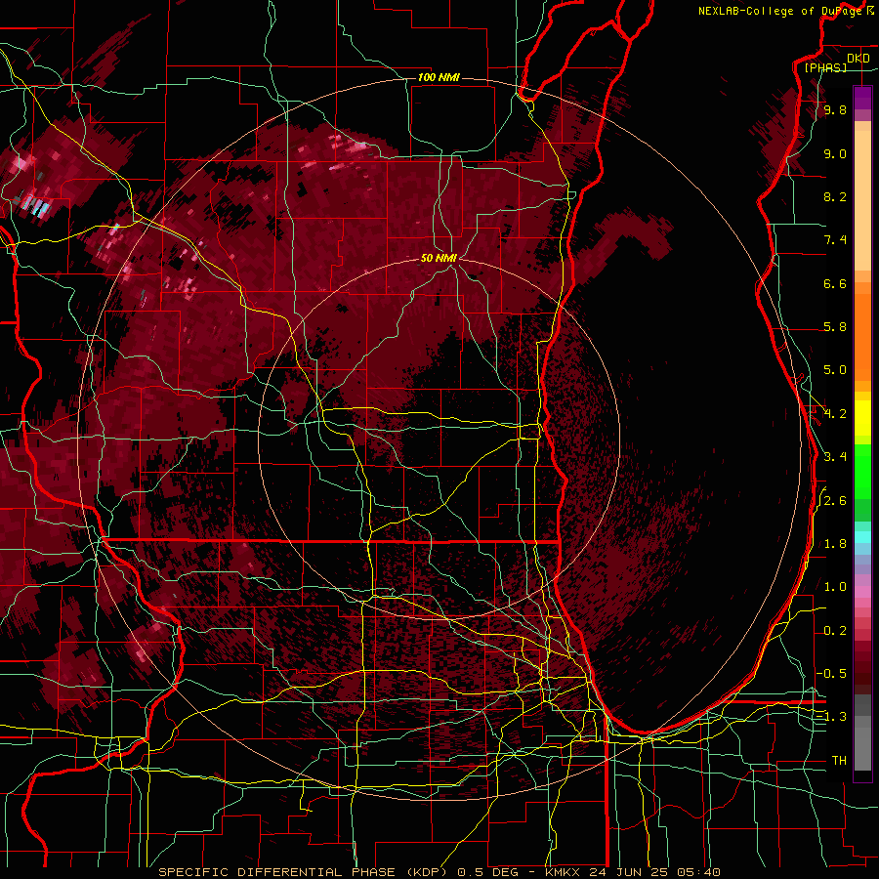Screen dimensions: 879x879
Task: Click the 9.8 value on the scale
Action: tap(835, 109)
